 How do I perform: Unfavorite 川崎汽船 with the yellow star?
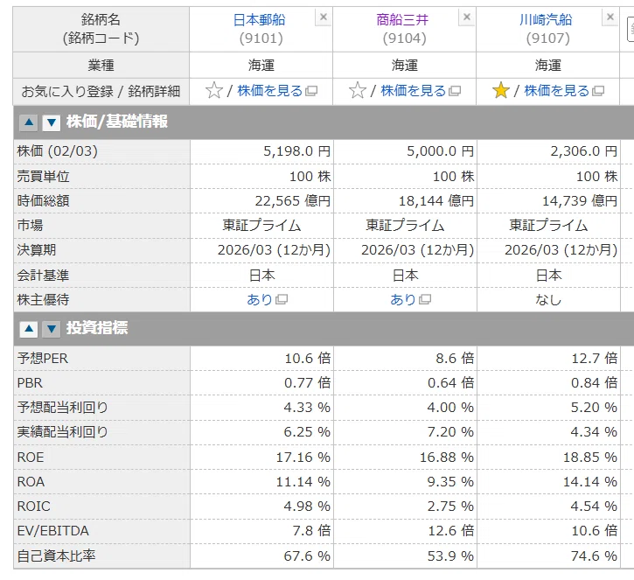(x=501, y=91)
